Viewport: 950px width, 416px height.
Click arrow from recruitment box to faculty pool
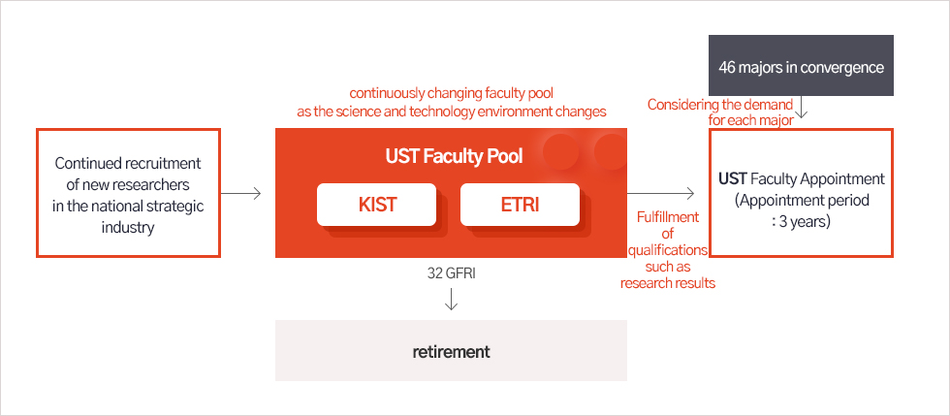tap(241, 193)
